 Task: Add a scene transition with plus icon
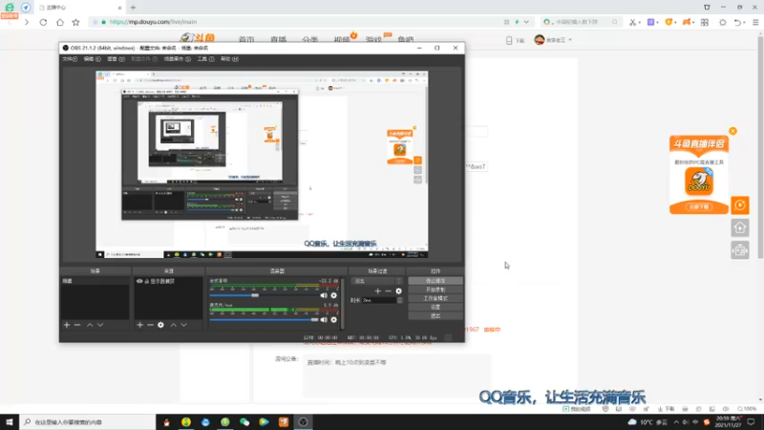[x=377, y=291]
